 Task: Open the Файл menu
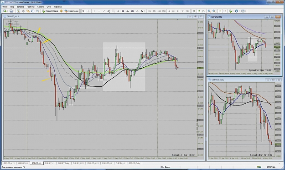5,7
